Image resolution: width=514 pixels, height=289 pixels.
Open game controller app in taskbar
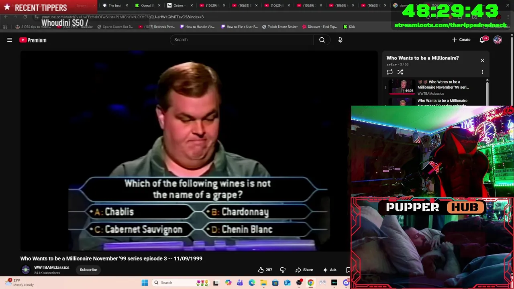322,283
